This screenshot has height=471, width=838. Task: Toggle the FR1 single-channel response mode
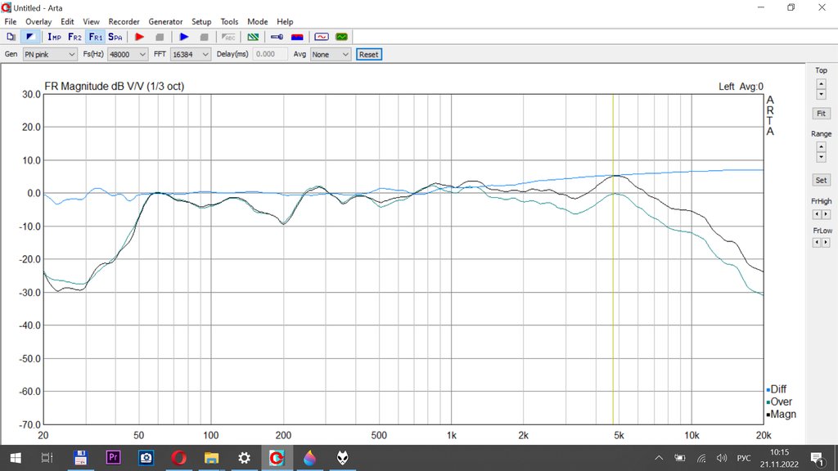point(95,37)
